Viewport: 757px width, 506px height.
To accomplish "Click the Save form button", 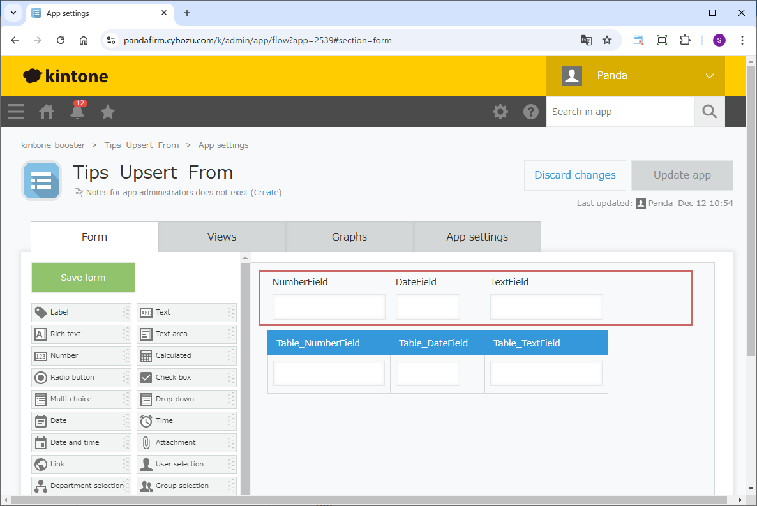I will click(83, 278).
